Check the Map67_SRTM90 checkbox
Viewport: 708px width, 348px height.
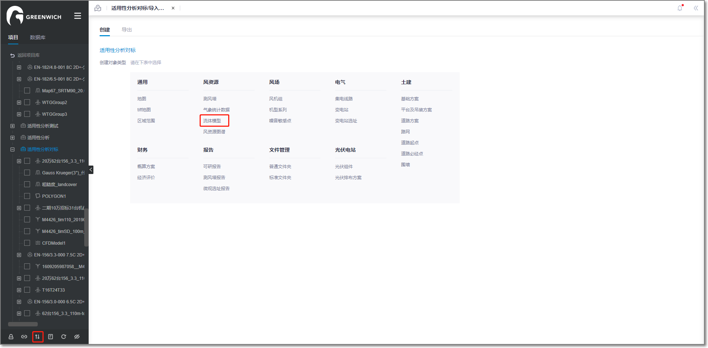(x=27, y=90)
